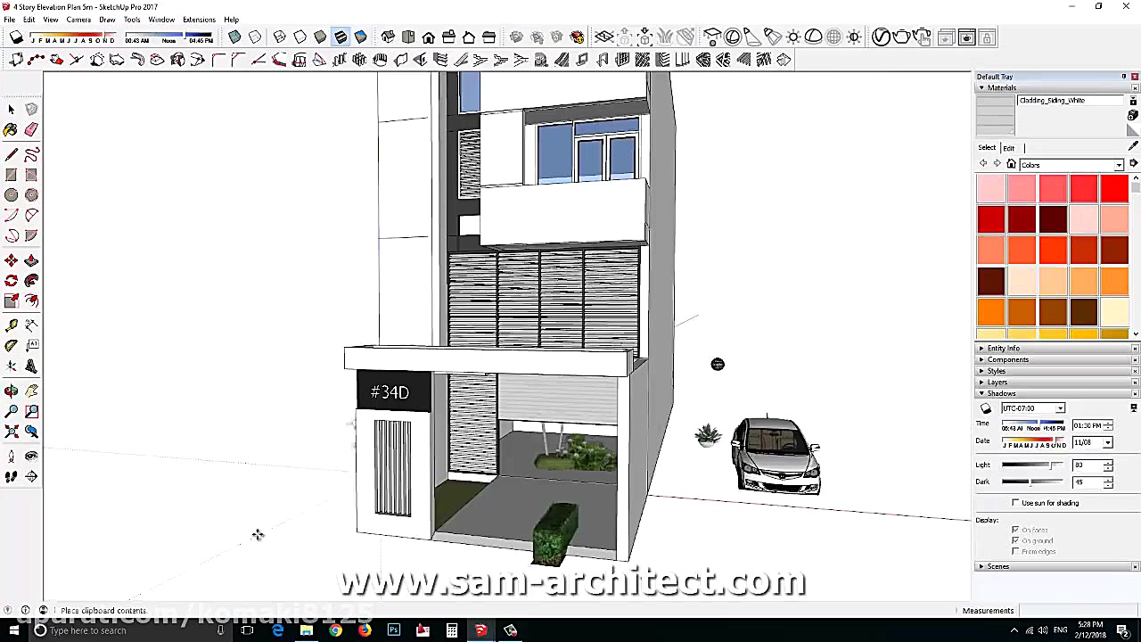Image resolution: width=1141 pixels, height=642 pixels.
Task: Visit www.sam-architect.com watermark link
Action: click(570, 580)
